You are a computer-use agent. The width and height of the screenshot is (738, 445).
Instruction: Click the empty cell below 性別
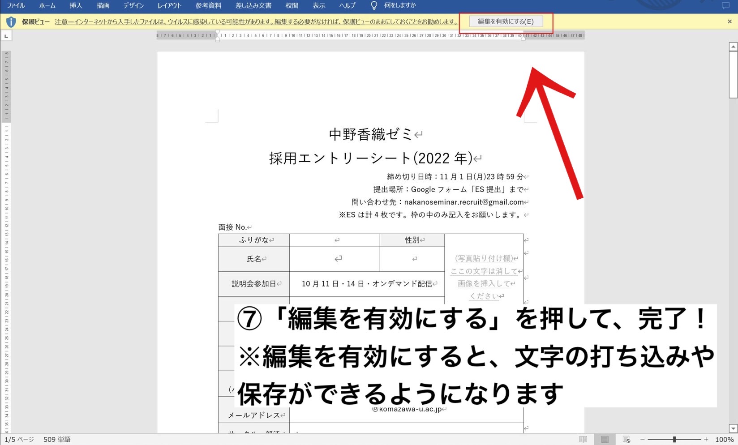pos(412,259)
